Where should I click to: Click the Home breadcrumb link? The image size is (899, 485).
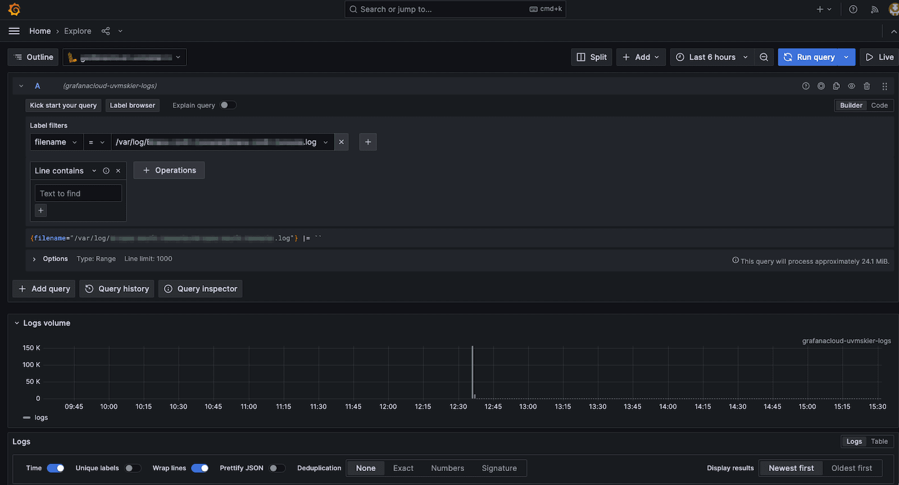[x=40, y=31]
